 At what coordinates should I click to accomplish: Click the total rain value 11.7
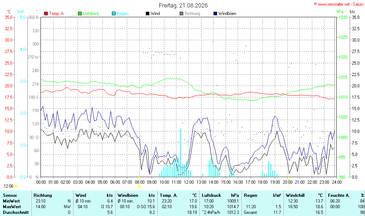click(277, 212)
